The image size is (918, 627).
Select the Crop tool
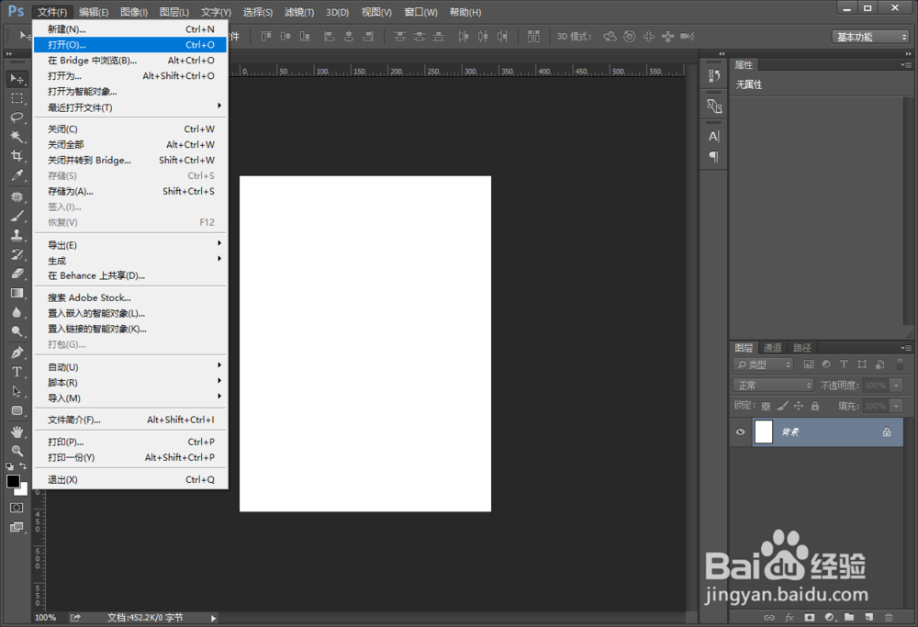tap(17, 156)
